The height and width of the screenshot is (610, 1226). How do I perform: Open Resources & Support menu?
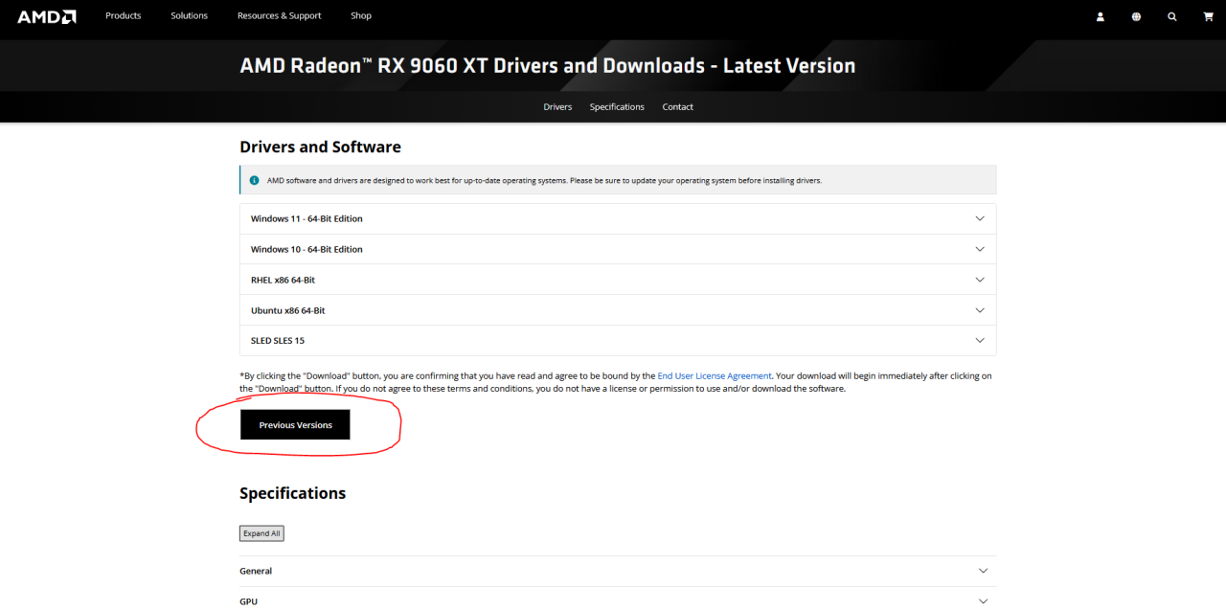pos(279,16)
